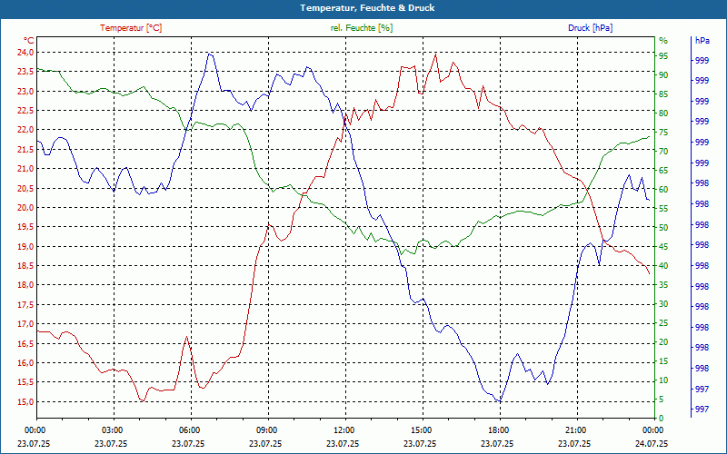Click the "65" humidity axis value
The width and height of the screenshot is (727, 454).
(x=663, y=171)
